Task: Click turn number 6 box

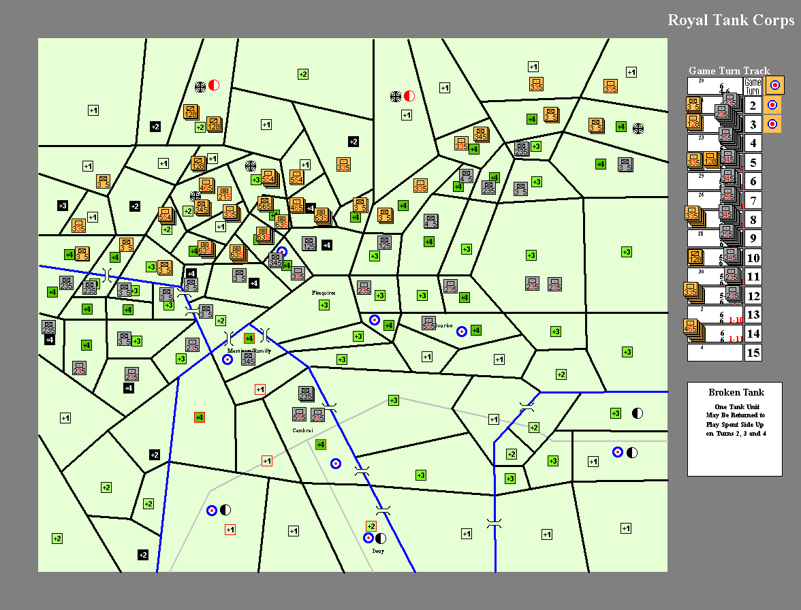Action: coord(753,181)
